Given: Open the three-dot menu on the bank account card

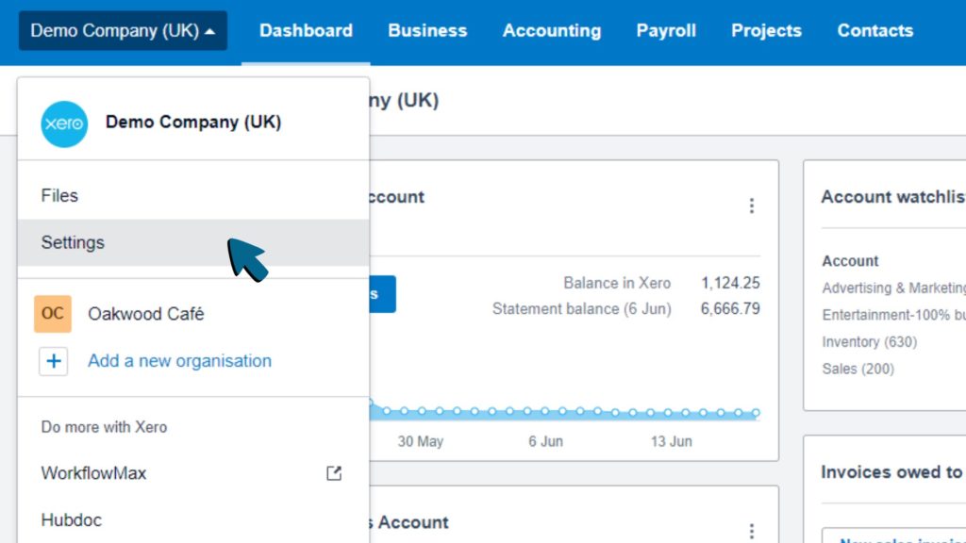Looking at the screenshot, I should (x=752, y=206).
